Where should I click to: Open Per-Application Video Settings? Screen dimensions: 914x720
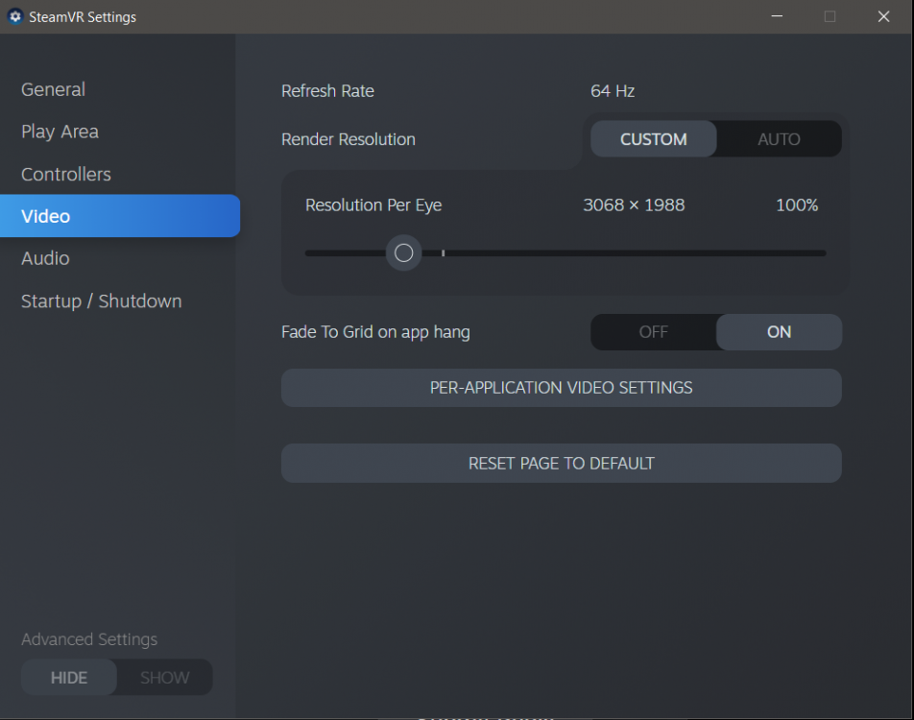(x=561, y=388)
